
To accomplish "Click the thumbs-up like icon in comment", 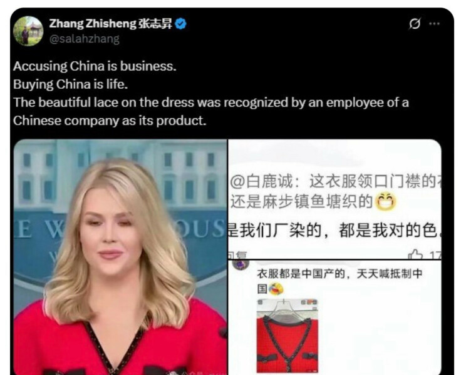I will (x=415, y=255).
